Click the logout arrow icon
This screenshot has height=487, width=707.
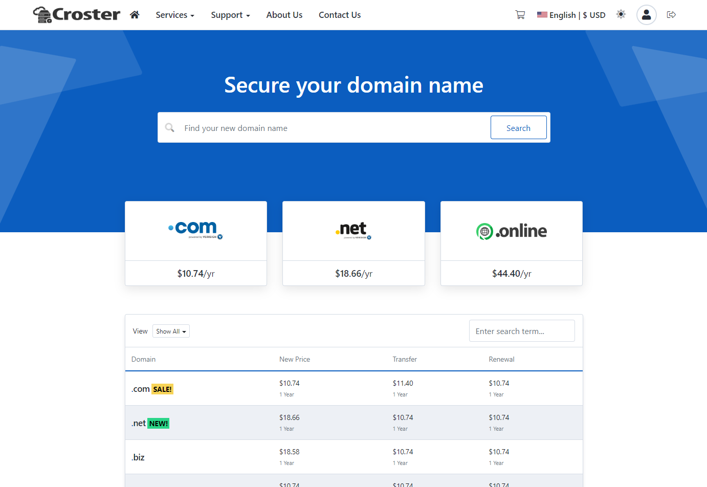click(672, 15)
